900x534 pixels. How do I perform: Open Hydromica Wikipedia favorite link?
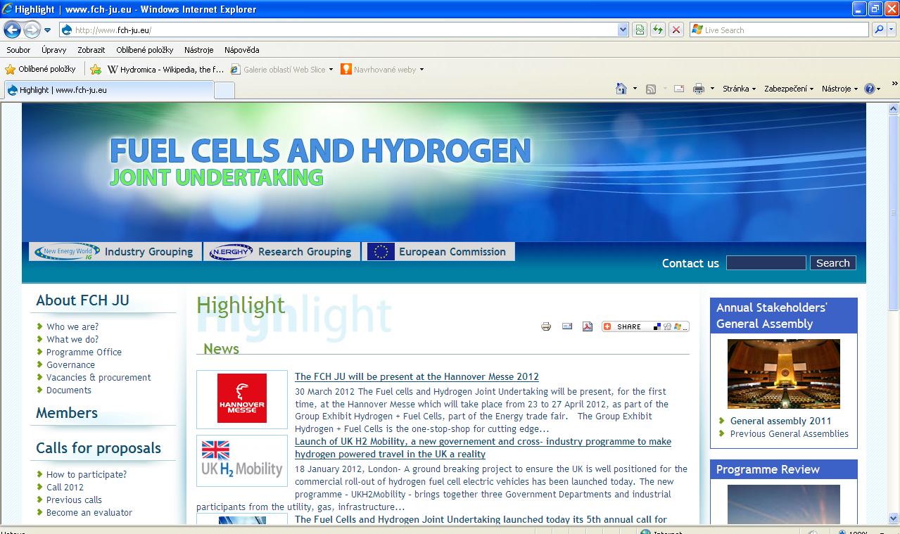[x=165, y=70]
